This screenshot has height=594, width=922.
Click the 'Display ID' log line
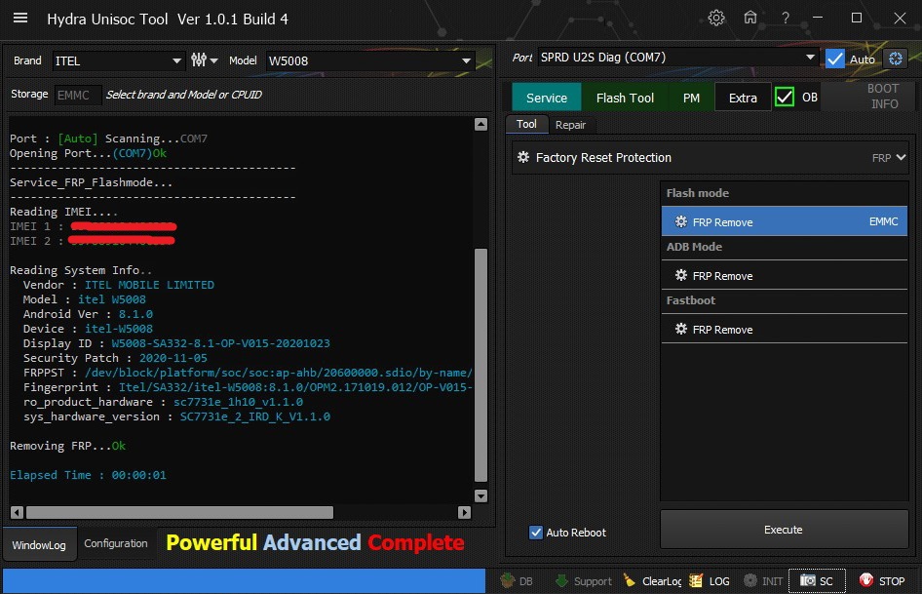176,343
